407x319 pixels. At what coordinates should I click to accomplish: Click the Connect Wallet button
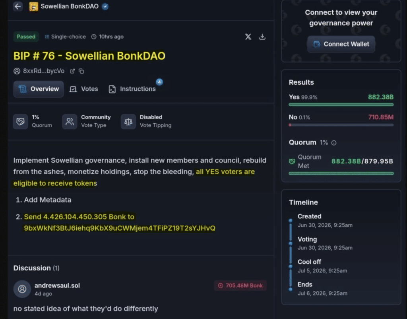click(x=341, y=44)
